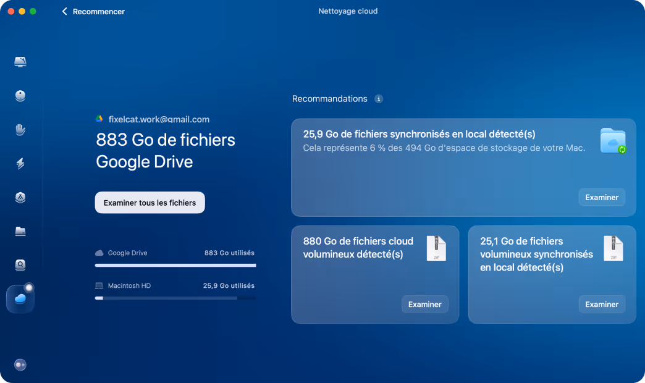Click the Macintosh HD usage bar
This screenshot has width=645, height=383.
point(175,298)
